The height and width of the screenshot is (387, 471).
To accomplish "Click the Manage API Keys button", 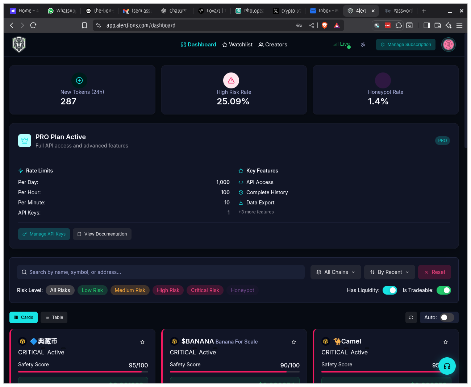I will point(44,234).
